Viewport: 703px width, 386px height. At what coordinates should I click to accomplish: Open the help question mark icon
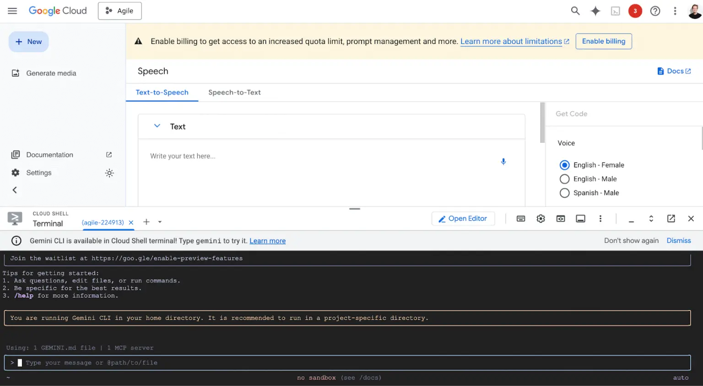pos(655,11)
